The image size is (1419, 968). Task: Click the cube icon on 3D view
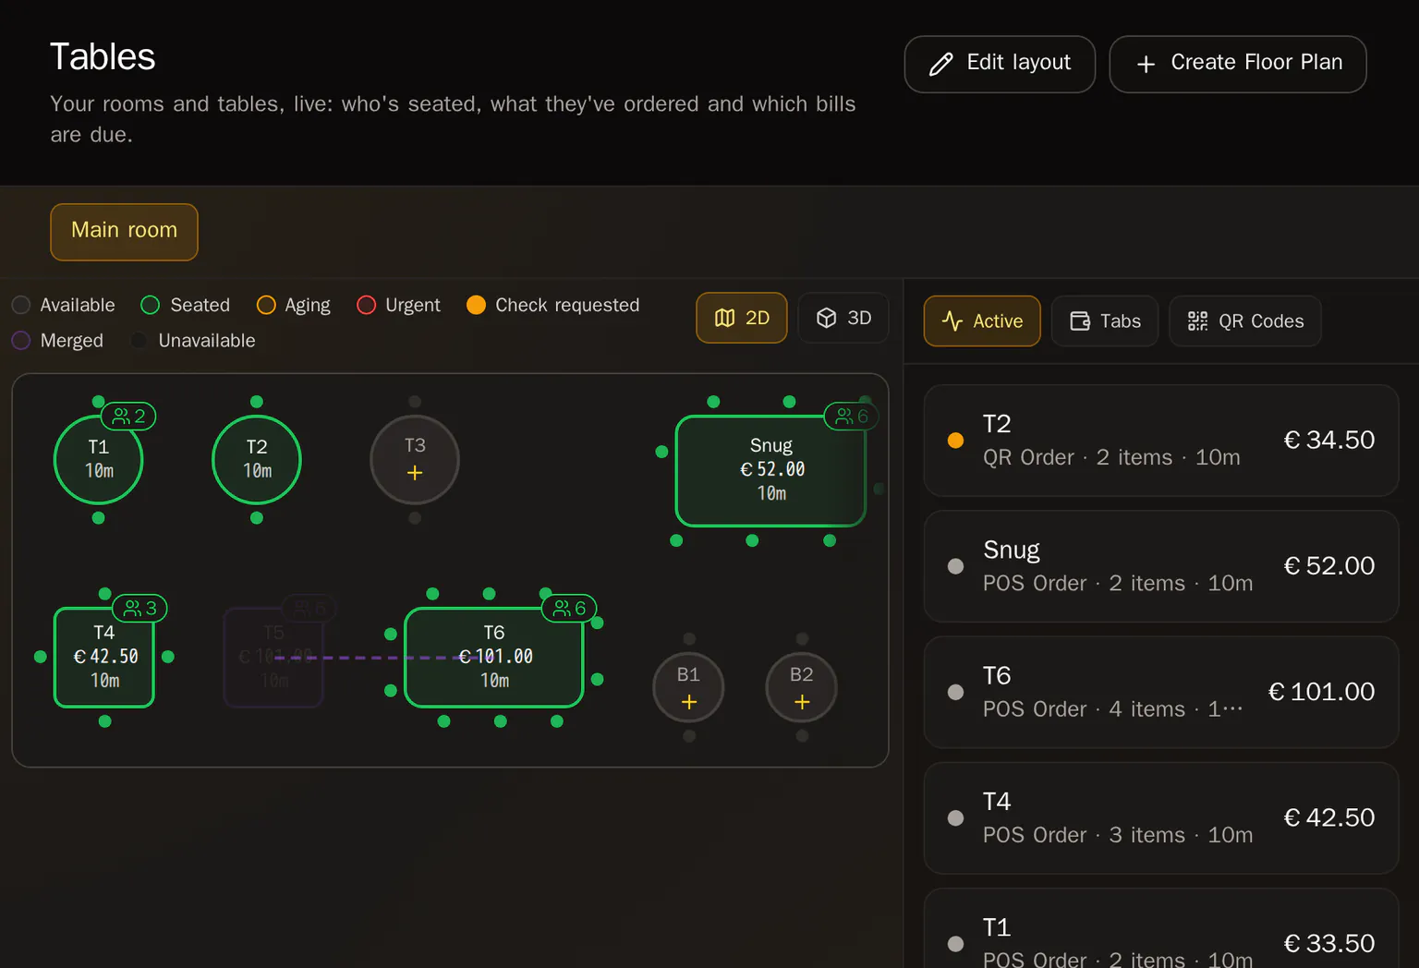(827, 318)
